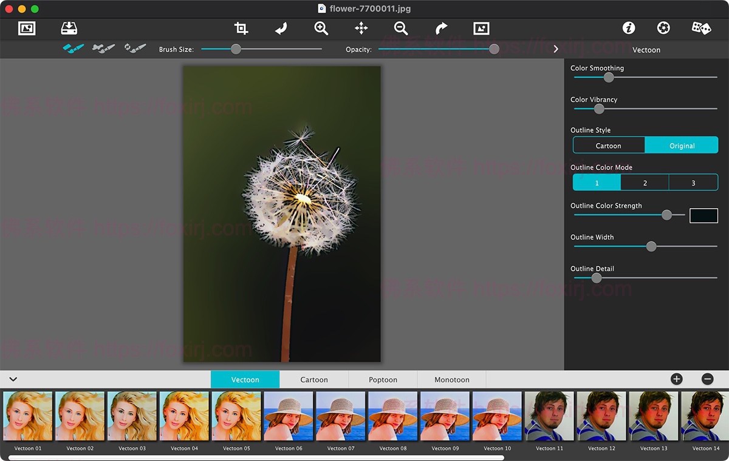Image resolution: width=729 pixels, height=461 pixels.
Task: View the info screen
Action: (x=628, y=28)
